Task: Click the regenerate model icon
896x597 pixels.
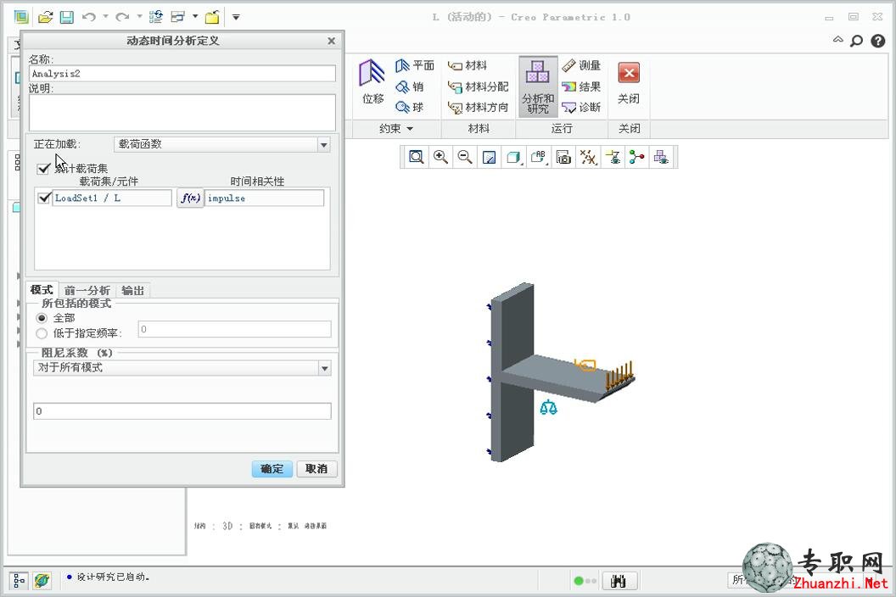Action: pyautogui.click(x=155, y=17)
